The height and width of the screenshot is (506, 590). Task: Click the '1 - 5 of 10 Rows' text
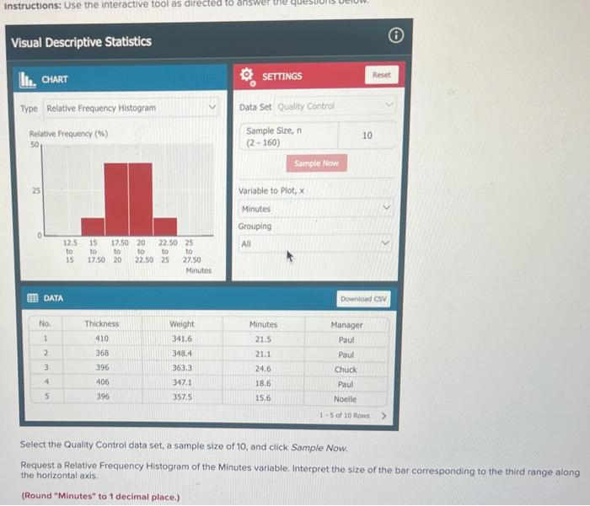pyautogui.click(x=344, y=415)
